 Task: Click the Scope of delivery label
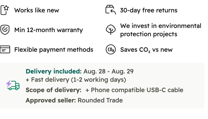pos(53,90)
